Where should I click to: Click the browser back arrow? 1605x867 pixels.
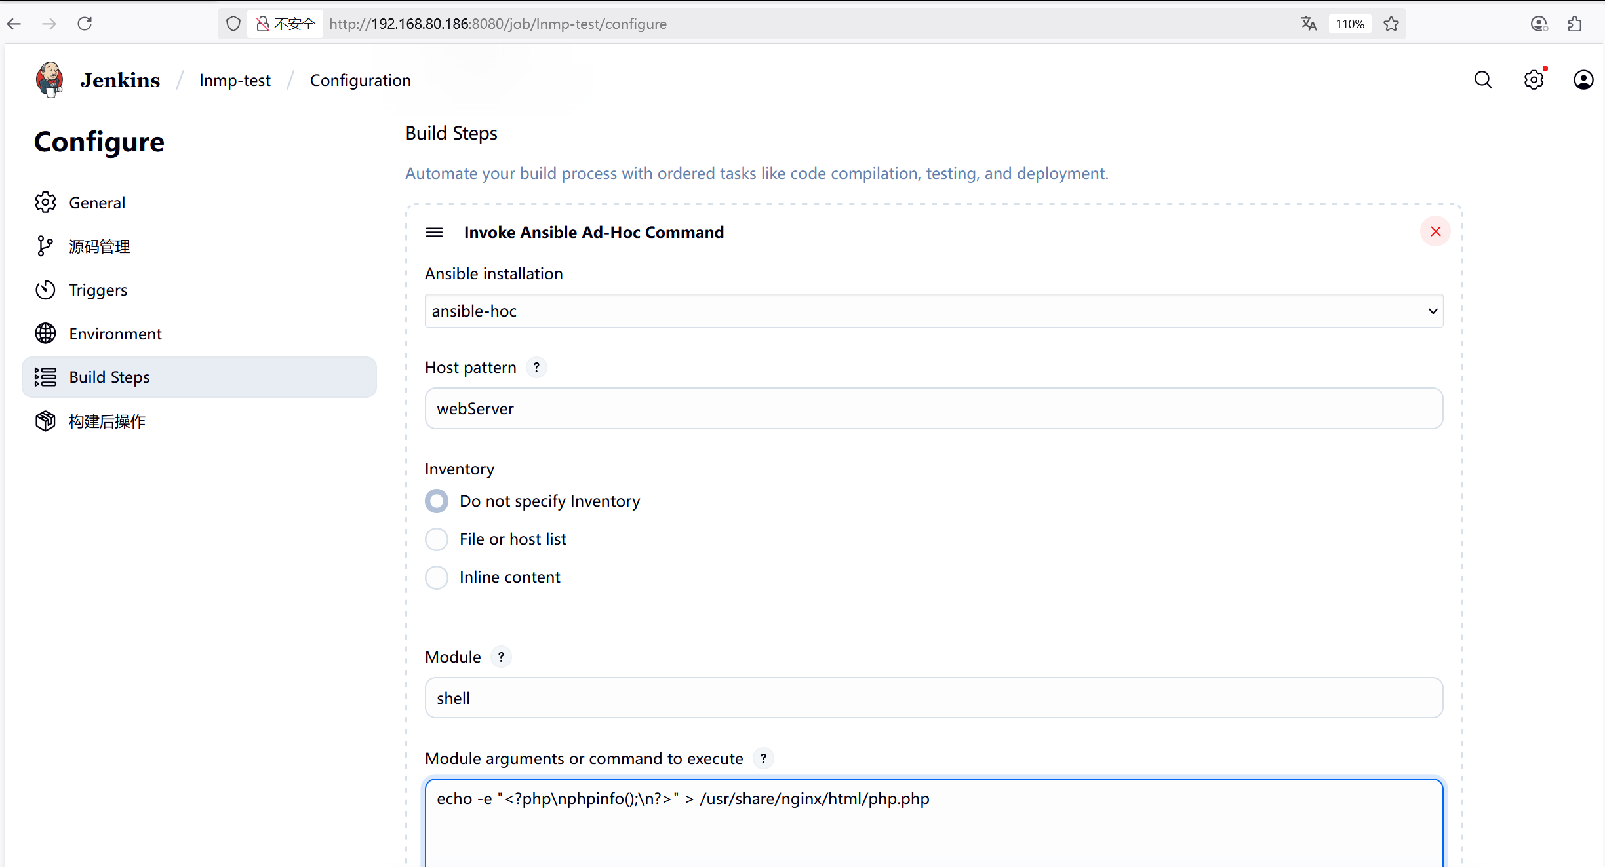point(14,24)
